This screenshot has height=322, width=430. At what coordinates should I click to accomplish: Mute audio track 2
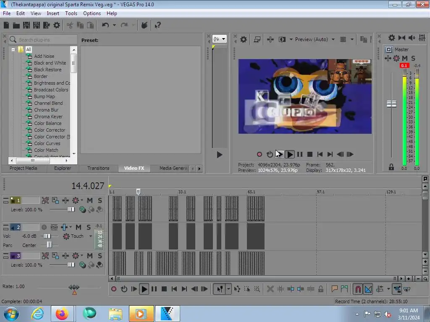tap(79, 227)
